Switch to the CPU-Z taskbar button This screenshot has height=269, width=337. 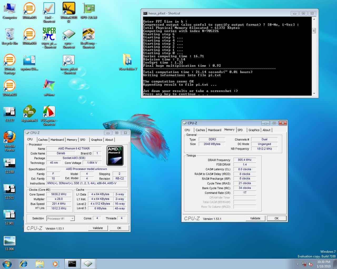[x=88, y=264]
